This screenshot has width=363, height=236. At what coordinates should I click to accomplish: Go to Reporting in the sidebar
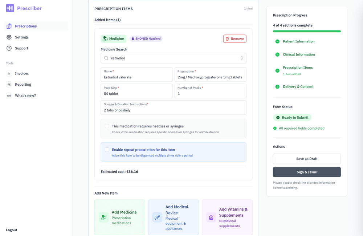pyautogui.click(x=23, y=85)
